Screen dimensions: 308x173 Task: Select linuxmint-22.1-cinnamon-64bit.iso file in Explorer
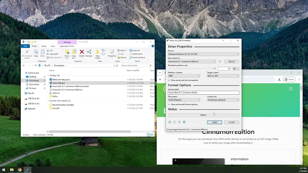(x=68, y=89)
